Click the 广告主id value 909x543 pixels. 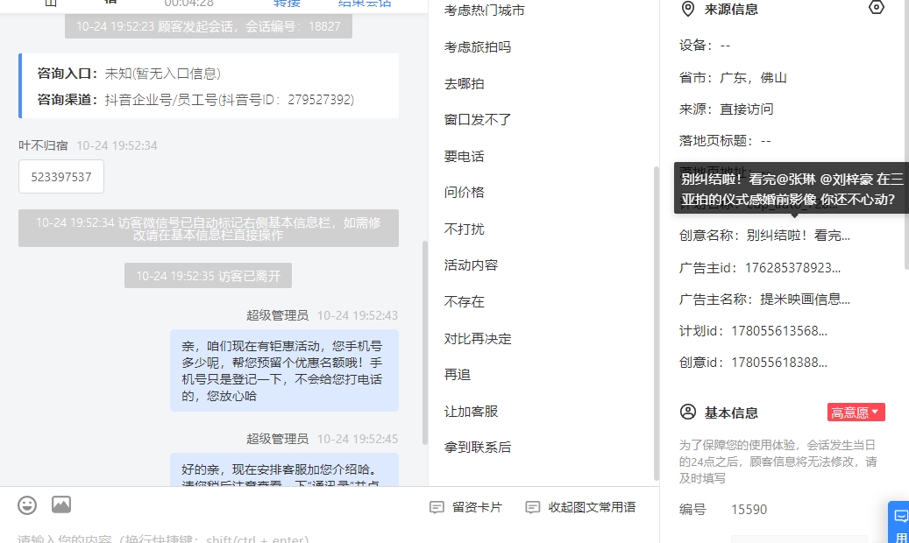(792, 268)
